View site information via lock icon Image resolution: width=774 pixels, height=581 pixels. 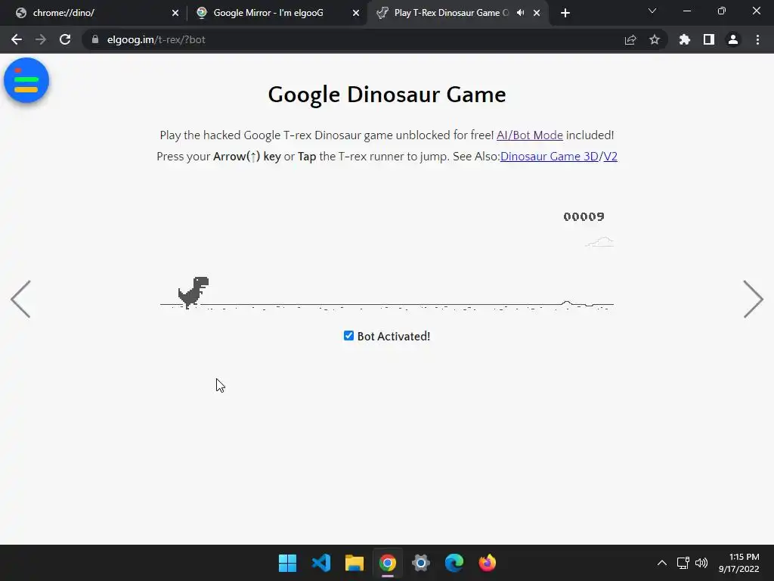point(95,39)
